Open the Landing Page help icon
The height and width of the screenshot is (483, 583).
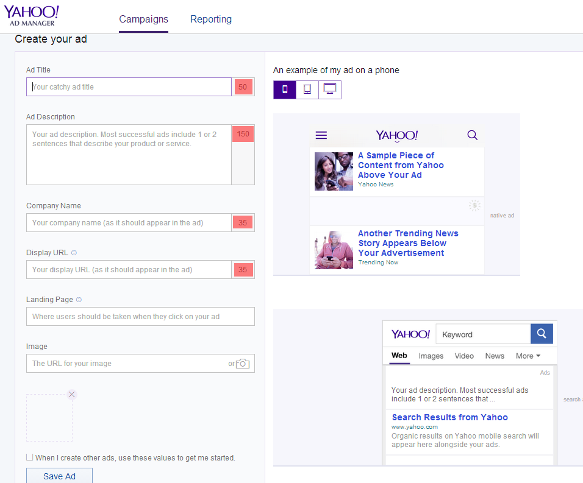click(x=79, y=300)
